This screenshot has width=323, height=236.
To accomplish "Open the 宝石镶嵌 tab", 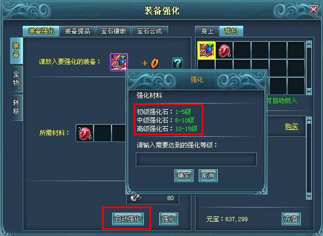I will 113,31.
